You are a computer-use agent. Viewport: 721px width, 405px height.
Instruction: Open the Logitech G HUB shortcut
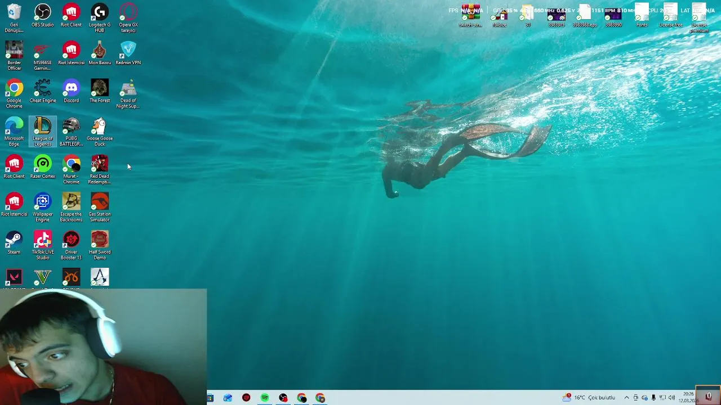coord(100,17)
